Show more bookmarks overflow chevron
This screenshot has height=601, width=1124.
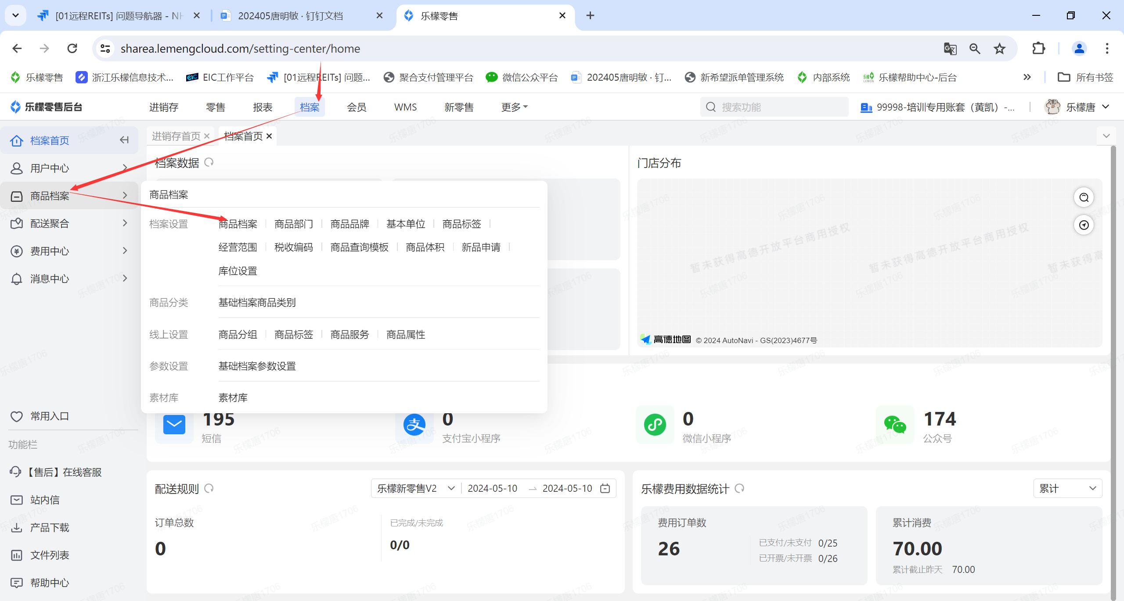pos(1027,78)
